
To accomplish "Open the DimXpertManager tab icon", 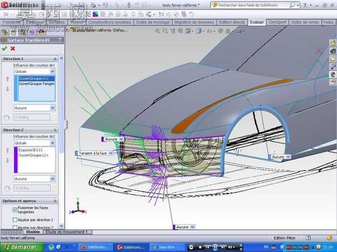I will [x=32, y=32].
